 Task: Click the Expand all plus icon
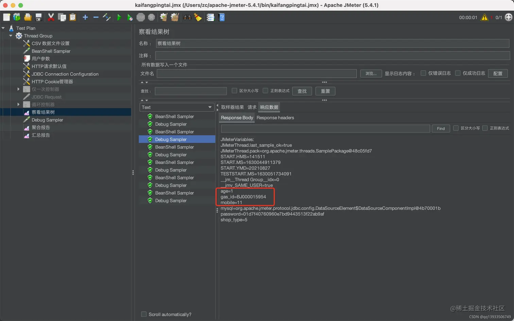pyautogui.click(x=85, y=17)
